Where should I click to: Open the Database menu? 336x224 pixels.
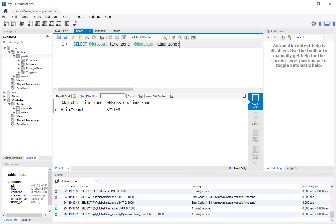[52, 17]
